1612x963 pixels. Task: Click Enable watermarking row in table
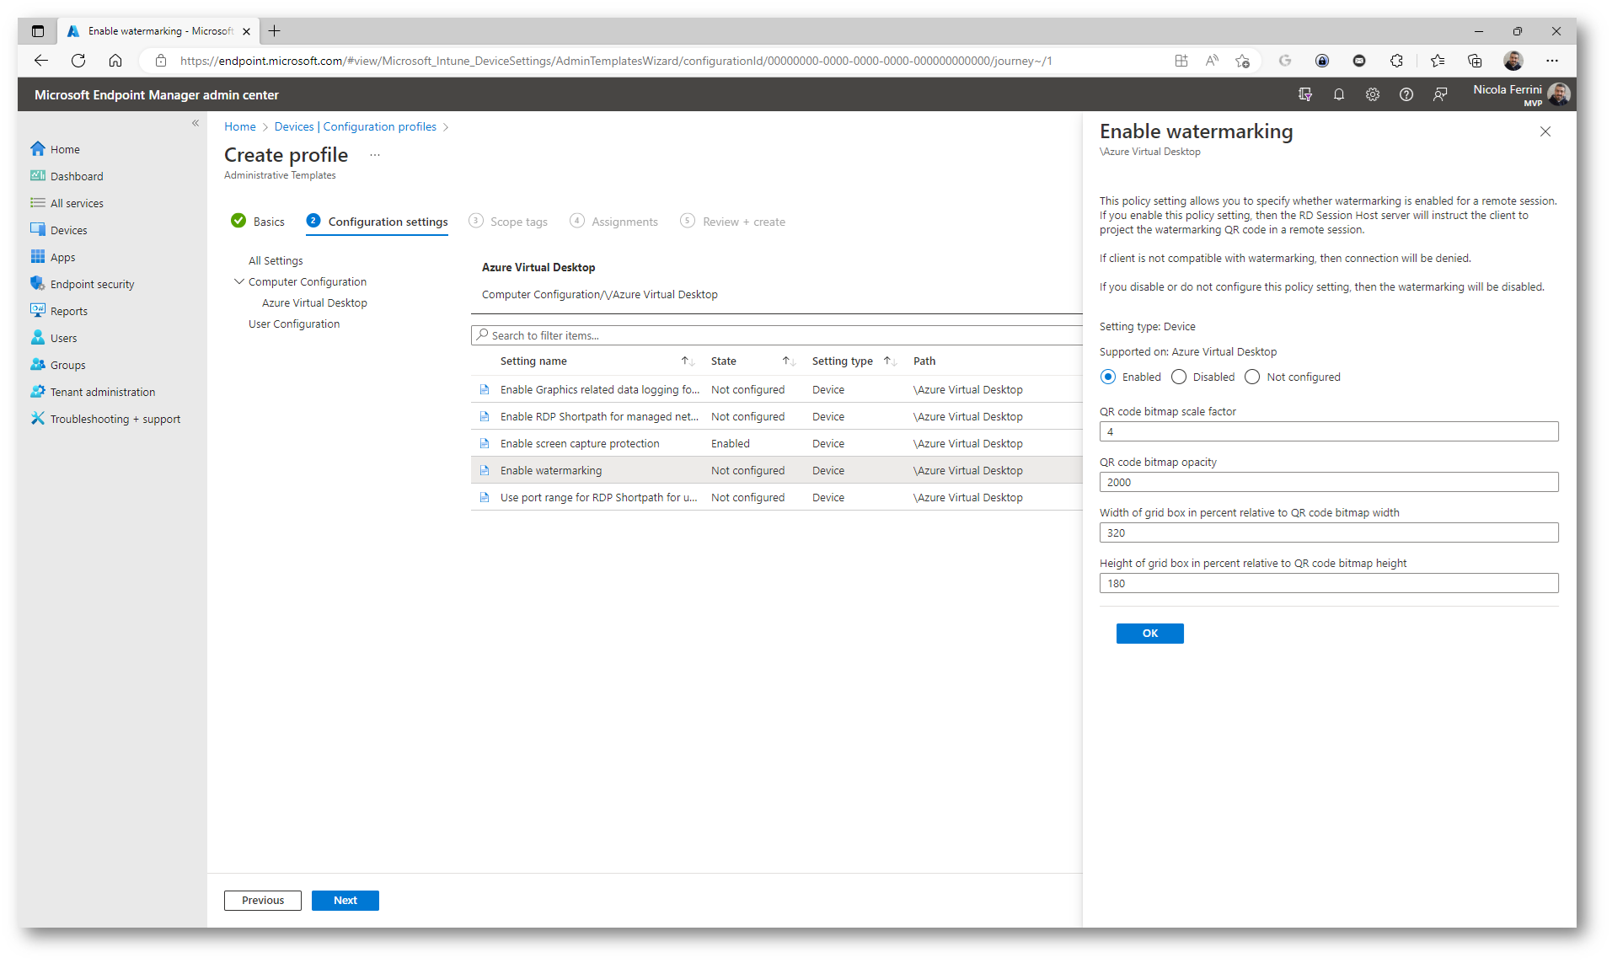coord(776,470)
